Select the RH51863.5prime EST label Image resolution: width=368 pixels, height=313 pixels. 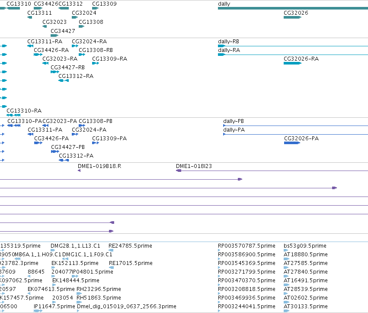click(99, 298)
